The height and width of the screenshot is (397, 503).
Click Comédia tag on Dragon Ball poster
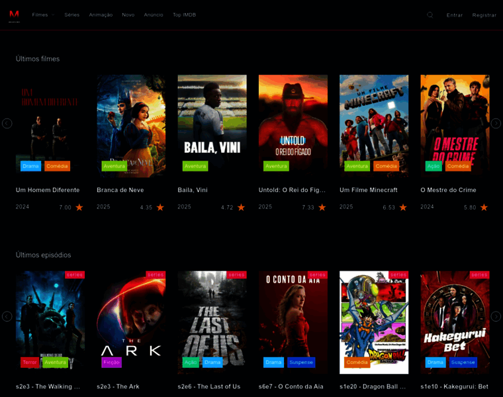(x=357, y=363)
